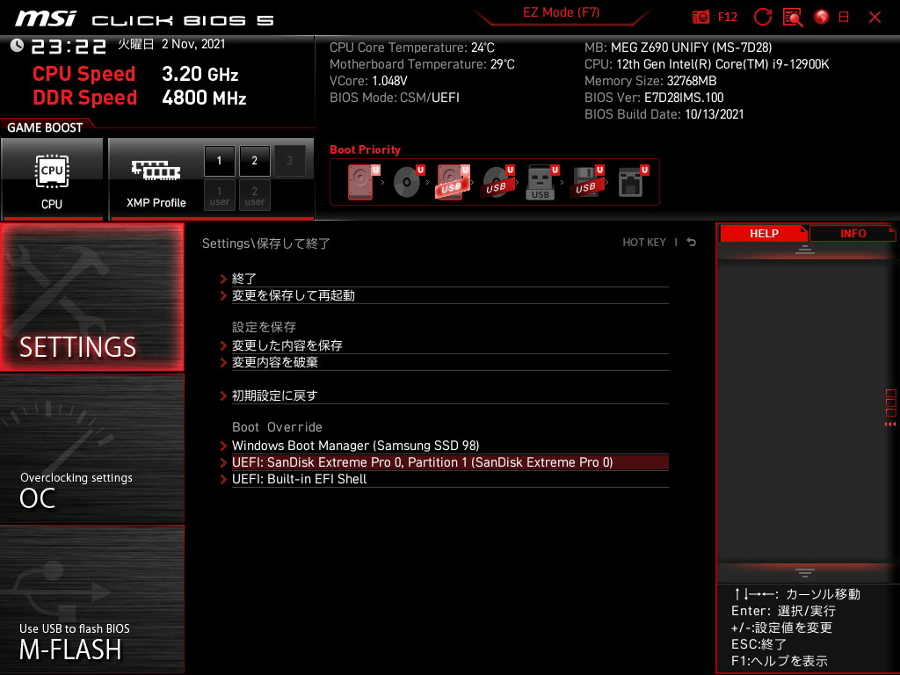Viewport: 900px width, 675px height.
Task: Click the F12 screenshot camera icon
Action: 700,17
